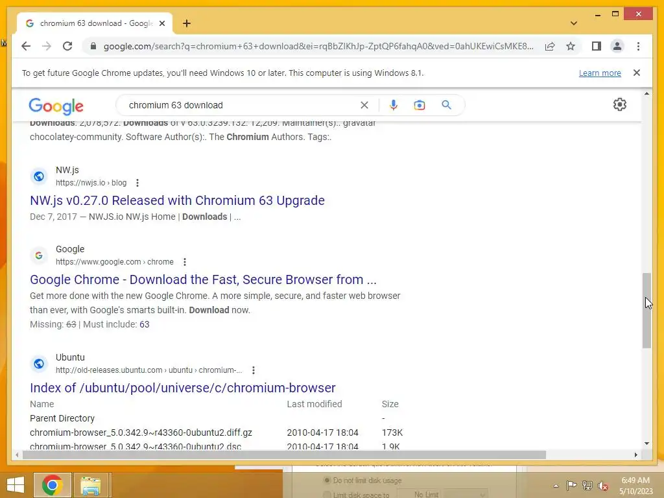Click the address bar URL
This screenshot has width=664, height=498.
318,46
